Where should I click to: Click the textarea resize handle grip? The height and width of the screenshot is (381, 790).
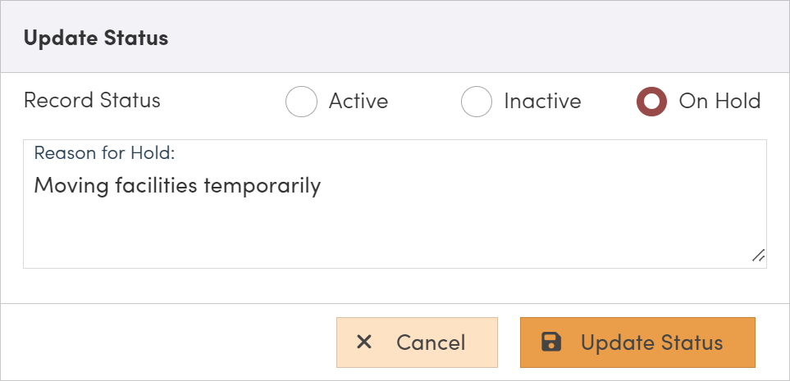point(758,256)
